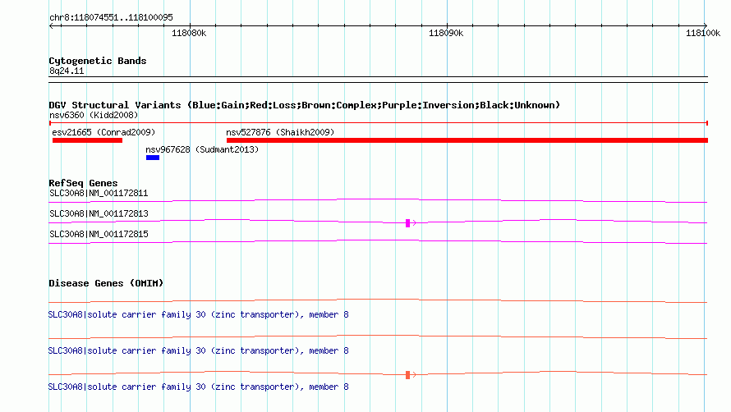Click the magenta exon box on NM_001172813
This screenshot has width=731, height=412.
click(408, 223)
